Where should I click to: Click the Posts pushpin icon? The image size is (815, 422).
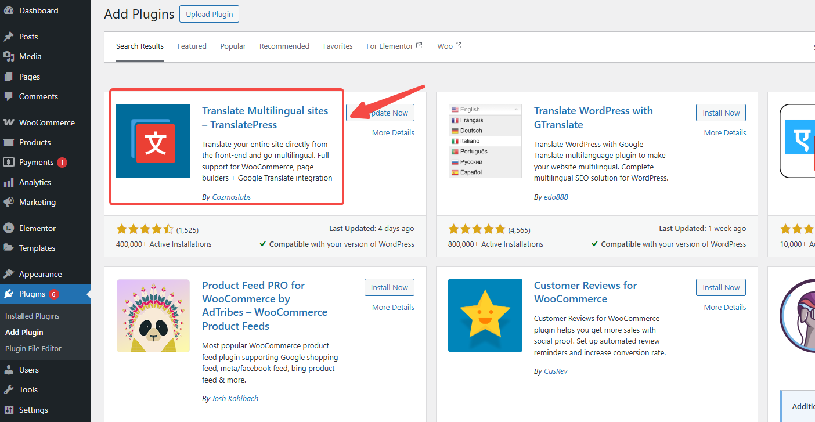pyautogui.click(x=9, y=37)
